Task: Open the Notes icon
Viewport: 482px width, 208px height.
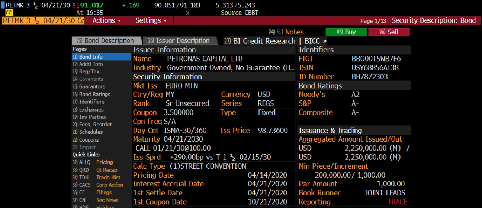Action: point(280,32)
